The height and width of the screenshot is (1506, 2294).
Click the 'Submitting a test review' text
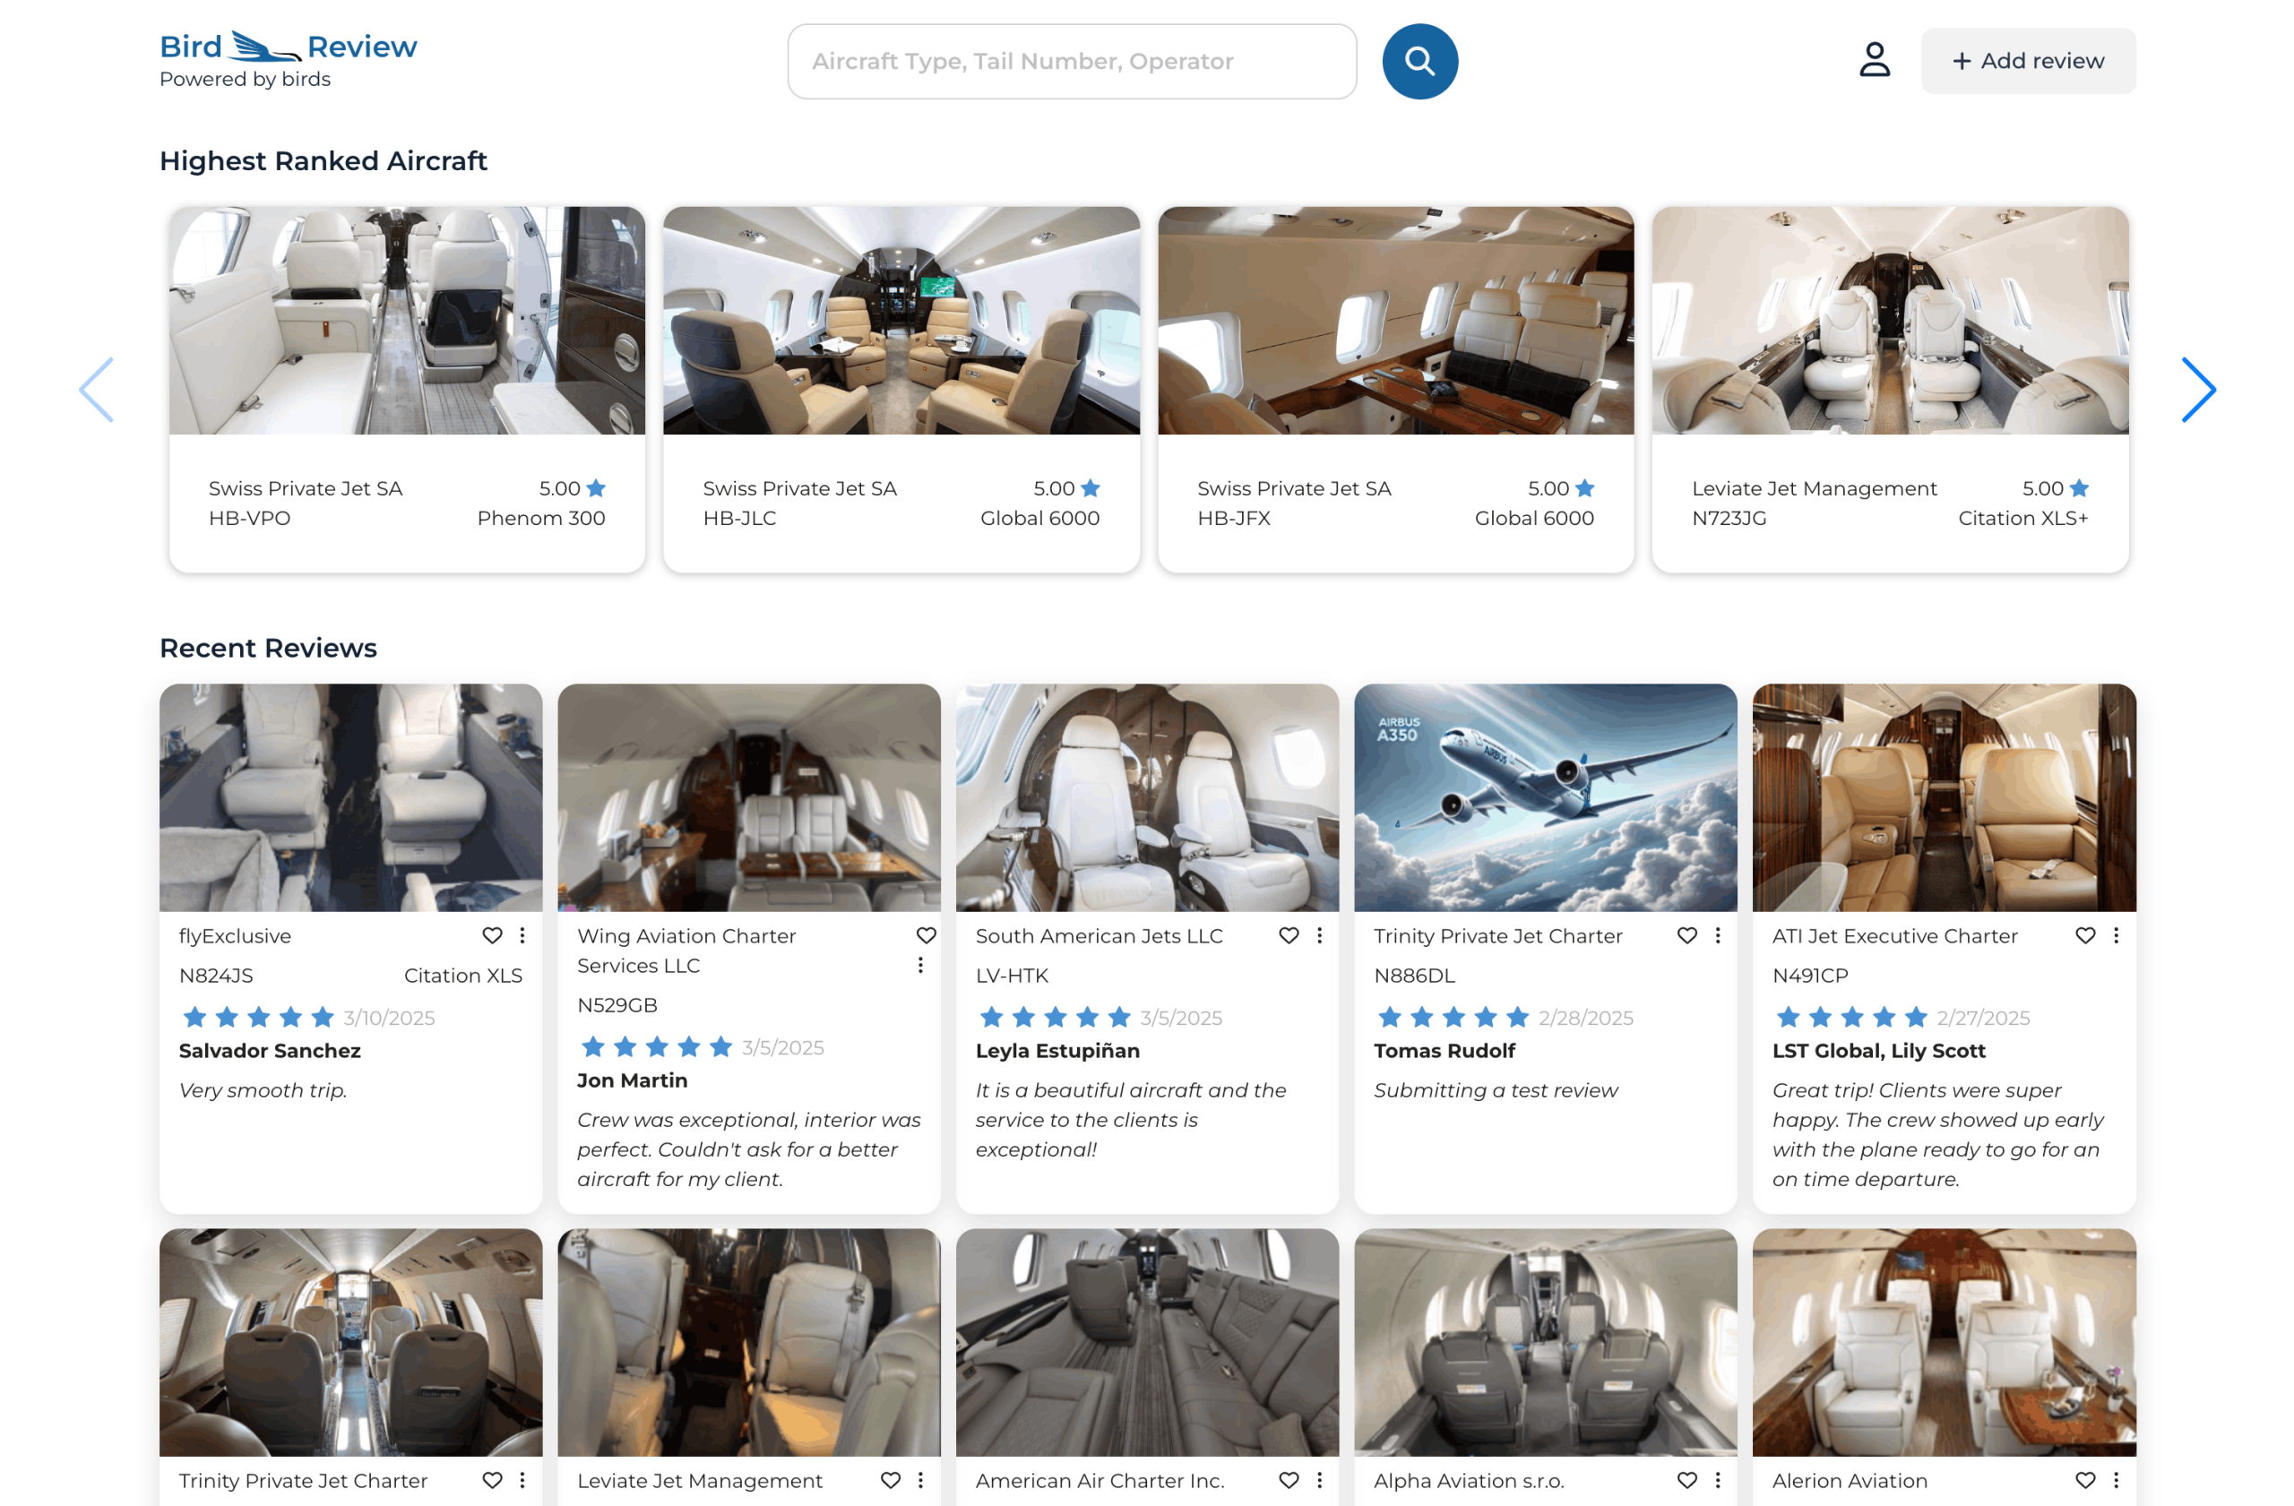click(1495, 1089)
